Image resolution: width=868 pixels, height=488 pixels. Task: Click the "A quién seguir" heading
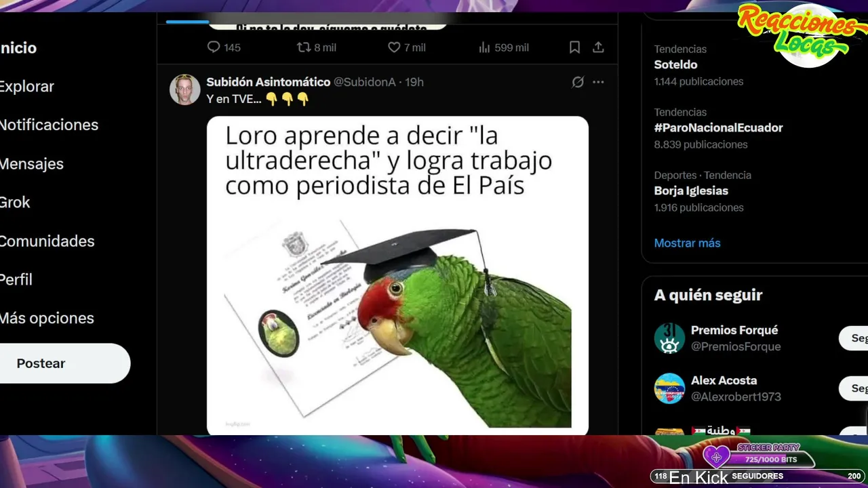point(708,295)
